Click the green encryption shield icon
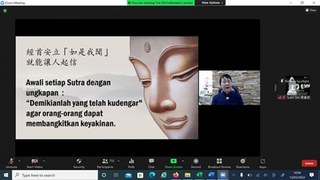The height and width of the screenshot is (180, 320). (5, 10)
